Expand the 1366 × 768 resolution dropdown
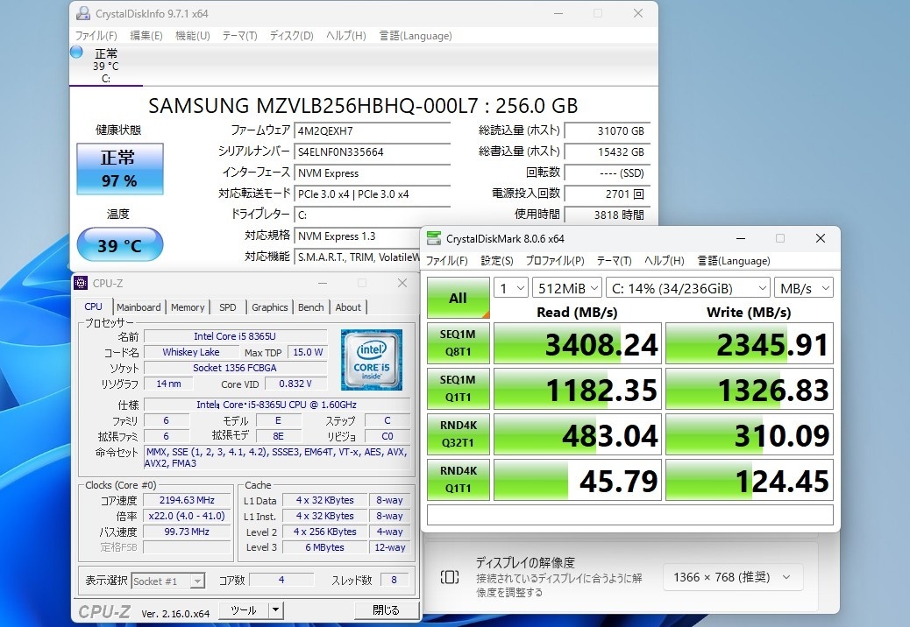This screenshot has height=627, width=910. tap(732, 577)
